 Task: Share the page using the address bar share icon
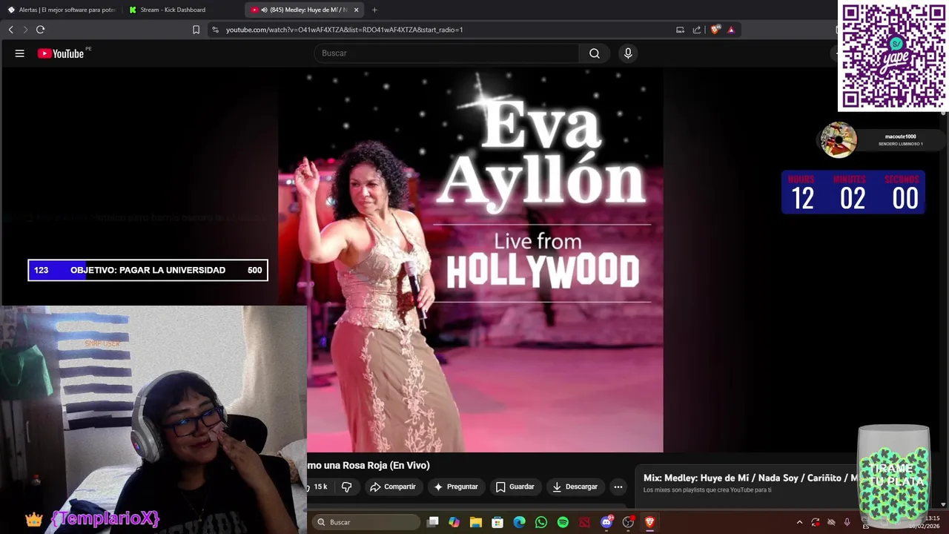697,30
